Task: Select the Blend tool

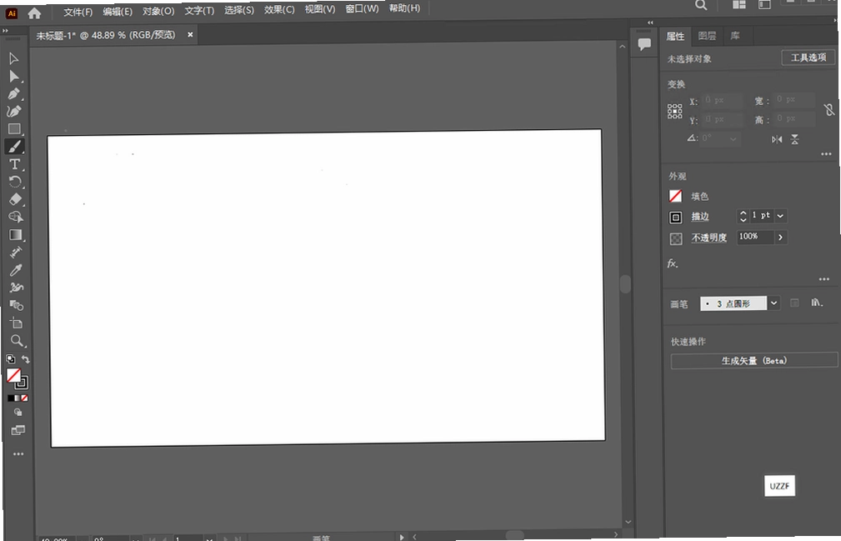Action: (x=17, y=305)
